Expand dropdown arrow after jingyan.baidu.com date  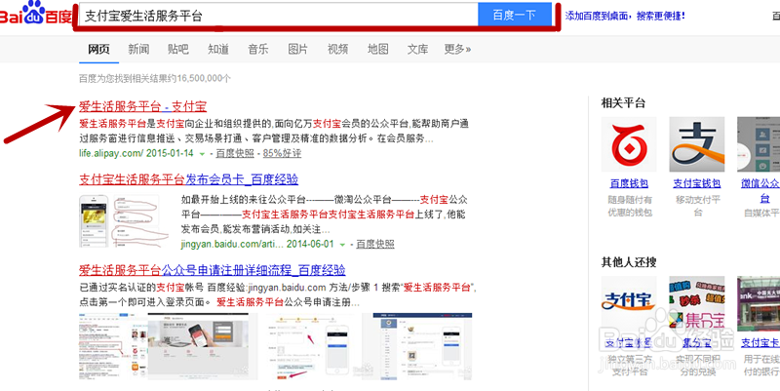coord(342,245)
